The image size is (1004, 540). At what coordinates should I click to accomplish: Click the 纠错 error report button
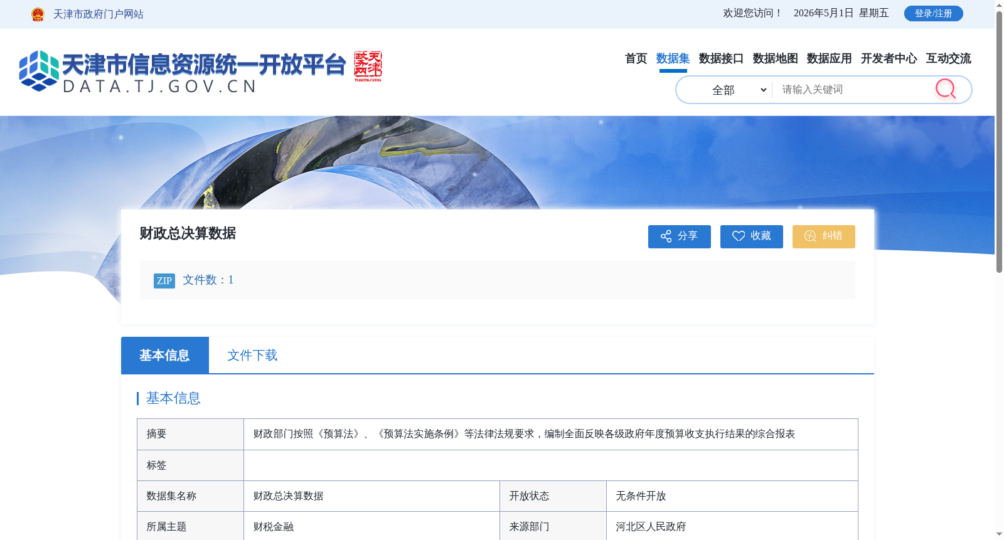pyautogui.click(x=823, y=236)
